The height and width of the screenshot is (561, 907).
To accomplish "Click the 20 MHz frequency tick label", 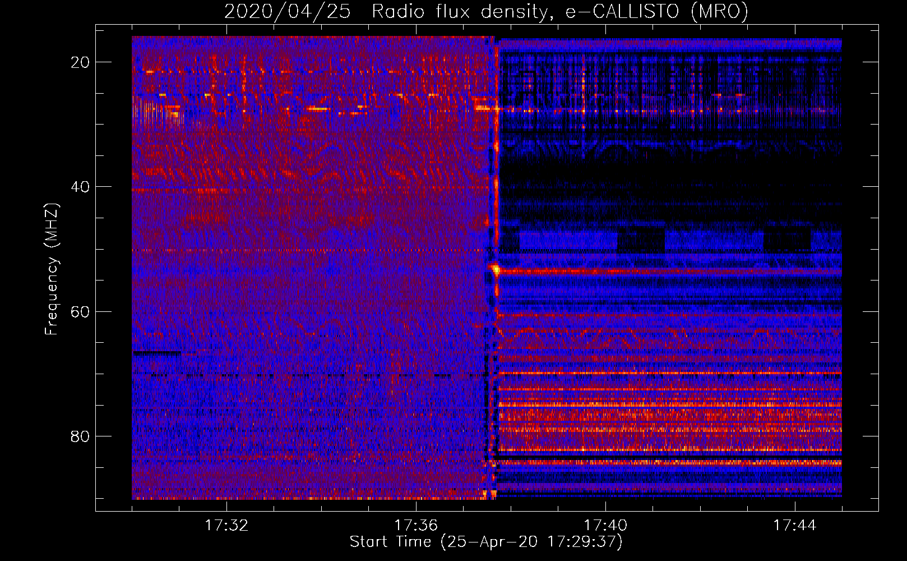I will coord(80,62).
